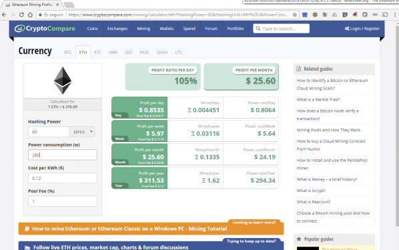Open Cloud Mining Contract from NuVoo guide
The width and height of the screenshot is (399, 250).
[x=331, y=145]
